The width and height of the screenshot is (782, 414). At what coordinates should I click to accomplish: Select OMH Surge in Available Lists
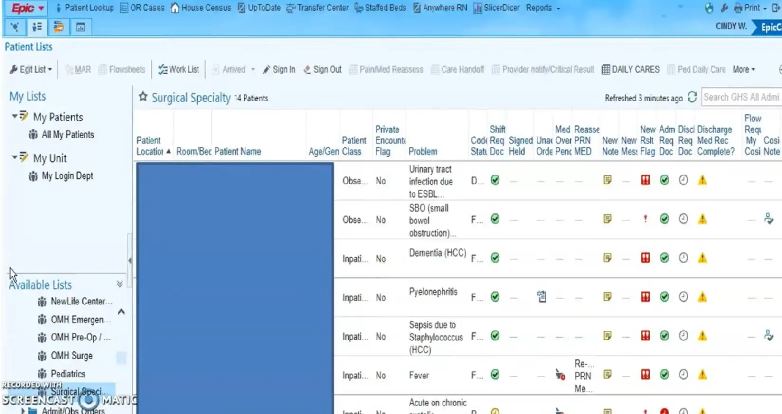click(x=72, y=356)
